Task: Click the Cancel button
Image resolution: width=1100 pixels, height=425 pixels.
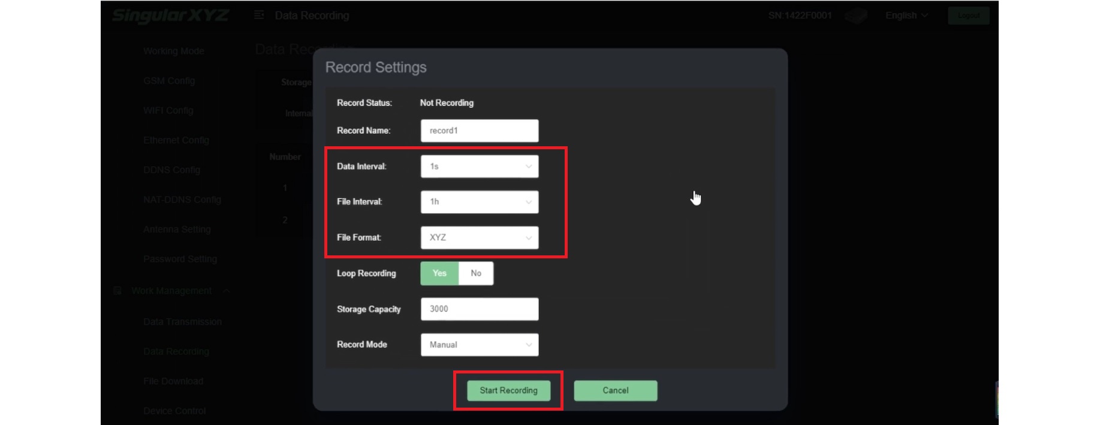Action: click(x=615, y=391)
